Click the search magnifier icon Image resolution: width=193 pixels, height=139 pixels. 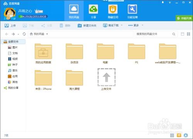[x=174, y=34]
